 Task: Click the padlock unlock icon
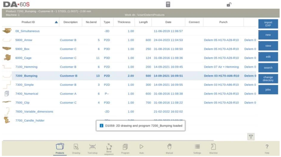point(229,4)
